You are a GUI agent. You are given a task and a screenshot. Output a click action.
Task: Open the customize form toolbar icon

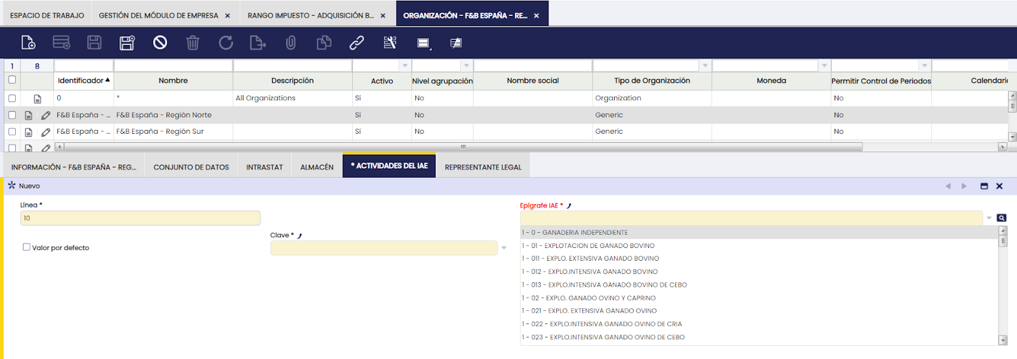[390, 42]
